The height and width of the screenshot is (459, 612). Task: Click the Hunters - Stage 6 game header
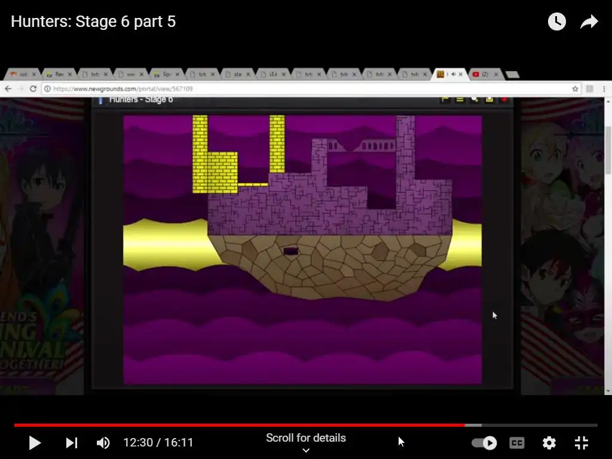pyautogui.click(x=141, y=100)
